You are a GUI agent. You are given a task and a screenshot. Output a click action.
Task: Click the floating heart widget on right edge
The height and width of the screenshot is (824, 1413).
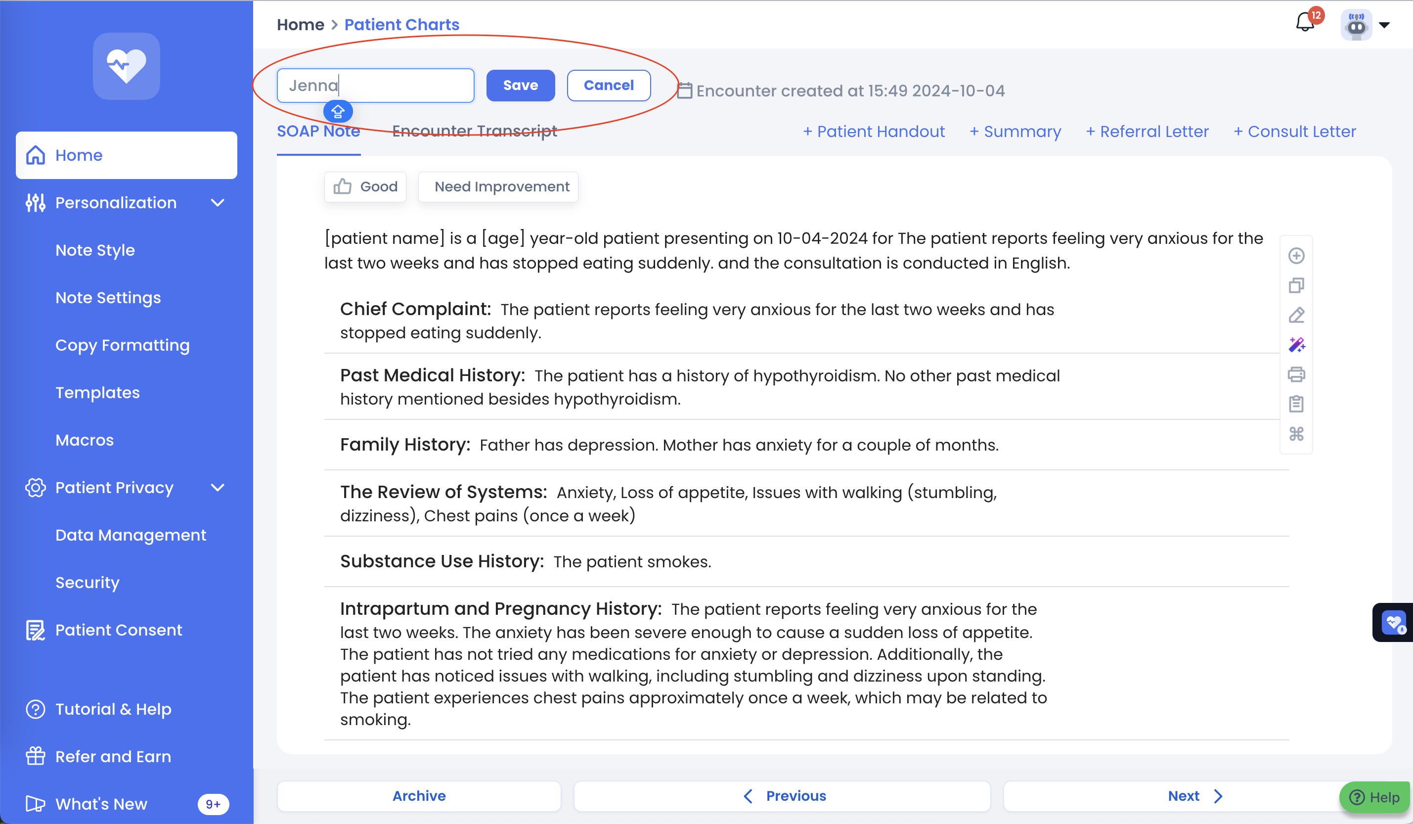(1393, 622)
